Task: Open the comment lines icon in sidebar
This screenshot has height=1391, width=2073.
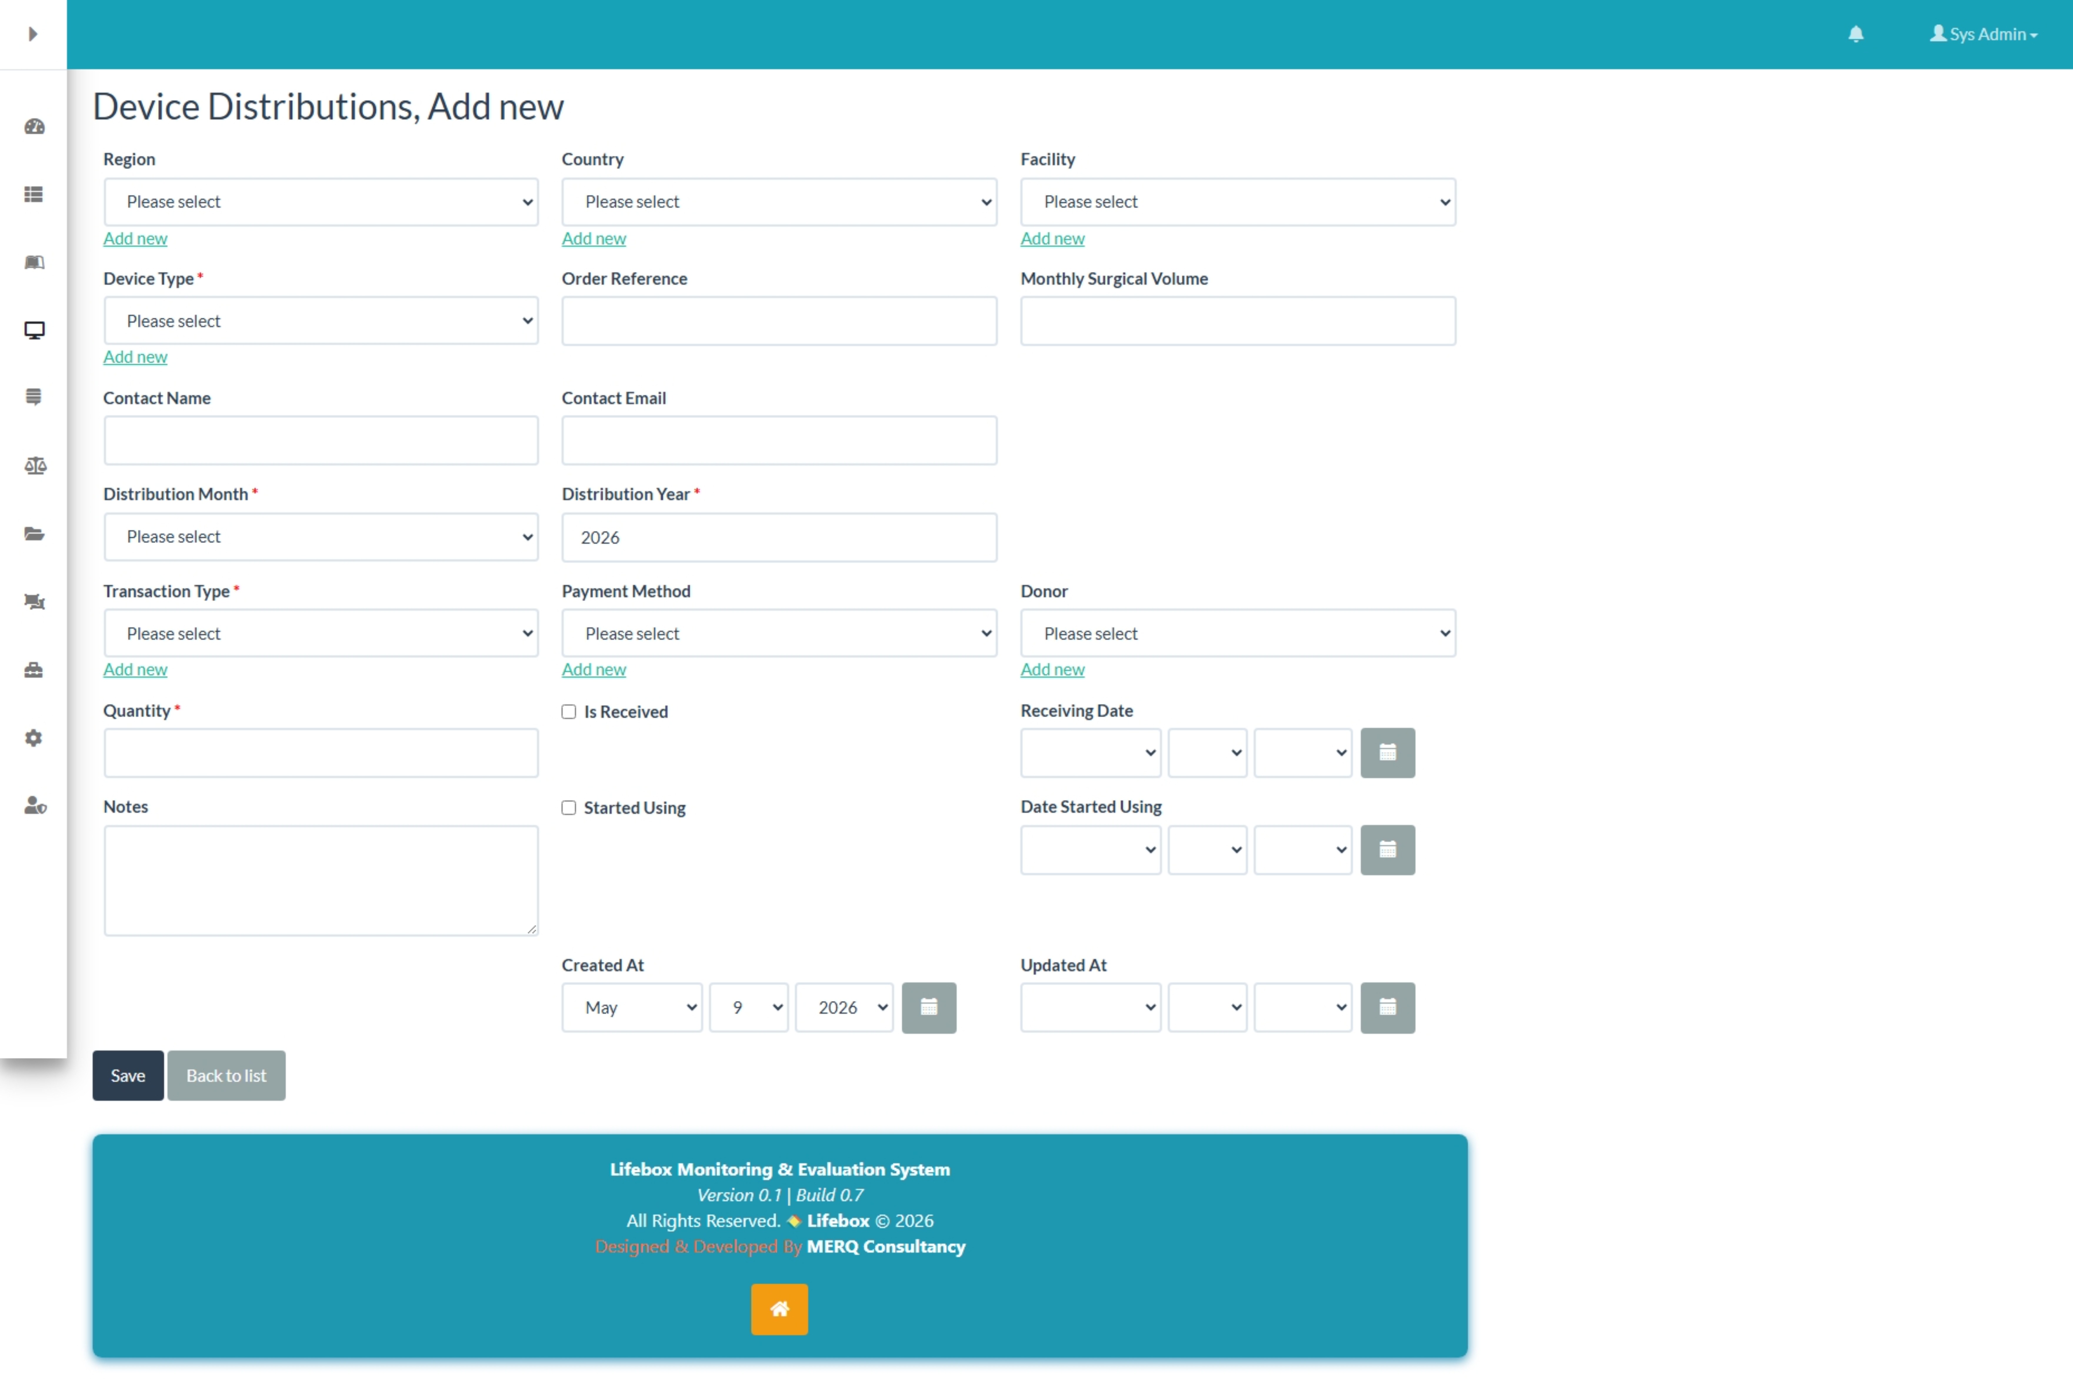Action: (34, 397)
